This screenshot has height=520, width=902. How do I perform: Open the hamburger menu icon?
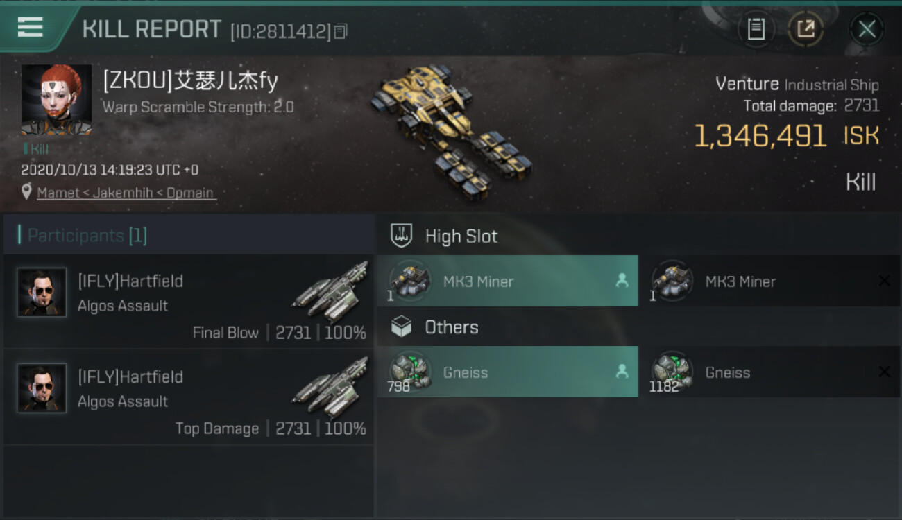tap(30, 27)
